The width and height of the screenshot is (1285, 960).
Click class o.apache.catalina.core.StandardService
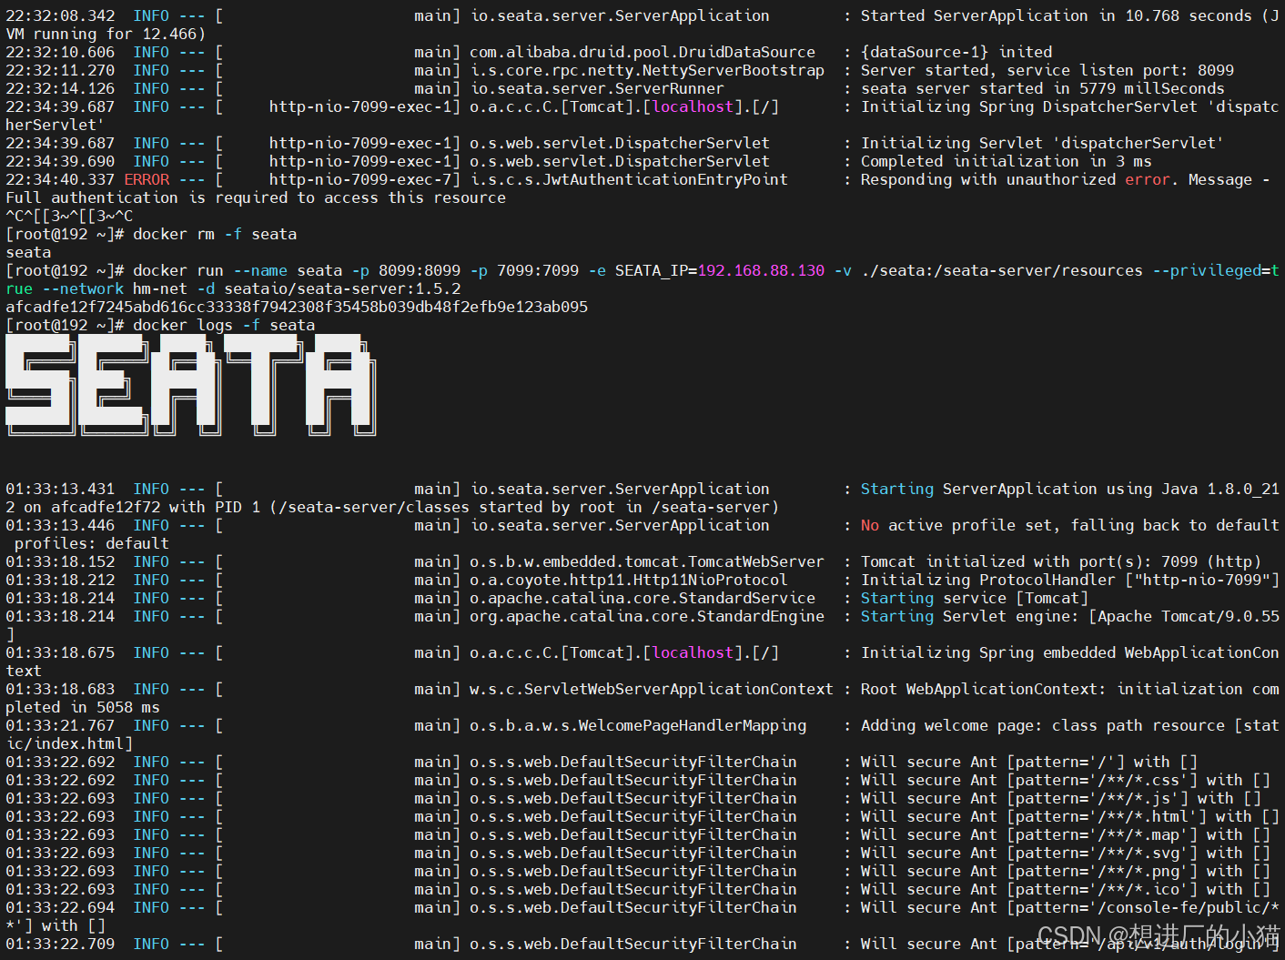(642, 598)
